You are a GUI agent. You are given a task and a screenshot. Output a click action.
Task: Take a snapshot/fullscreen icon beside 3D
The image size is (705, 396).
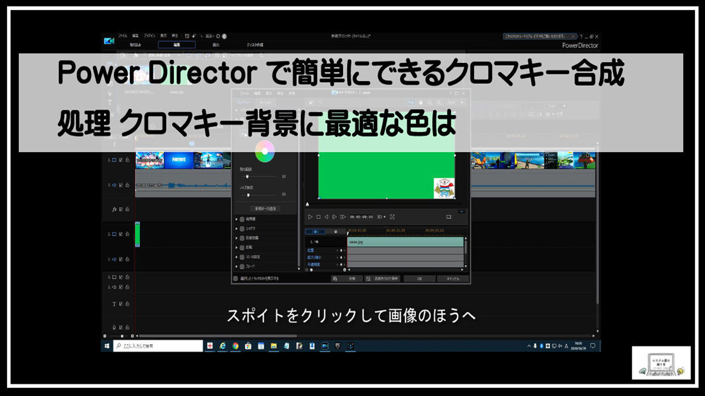[x=392, y=217]
